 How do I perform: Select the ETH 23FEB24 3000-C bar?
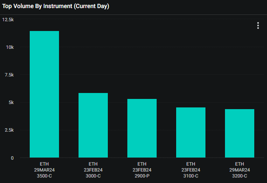[93, 125]
